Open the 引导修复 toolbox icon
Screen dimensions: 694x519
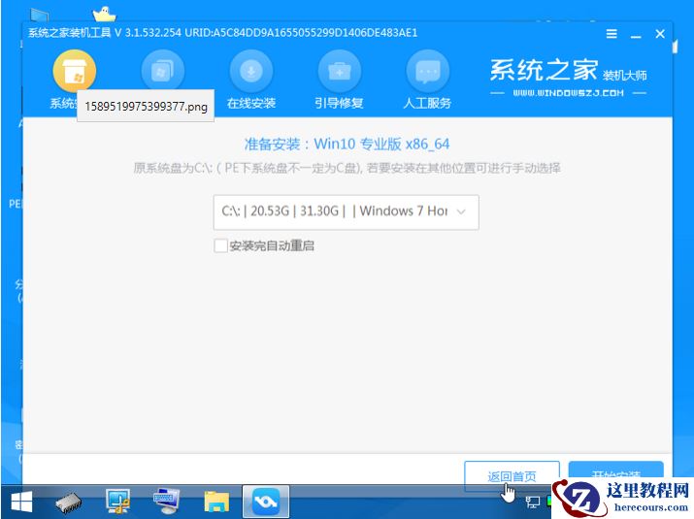[340, 72]
